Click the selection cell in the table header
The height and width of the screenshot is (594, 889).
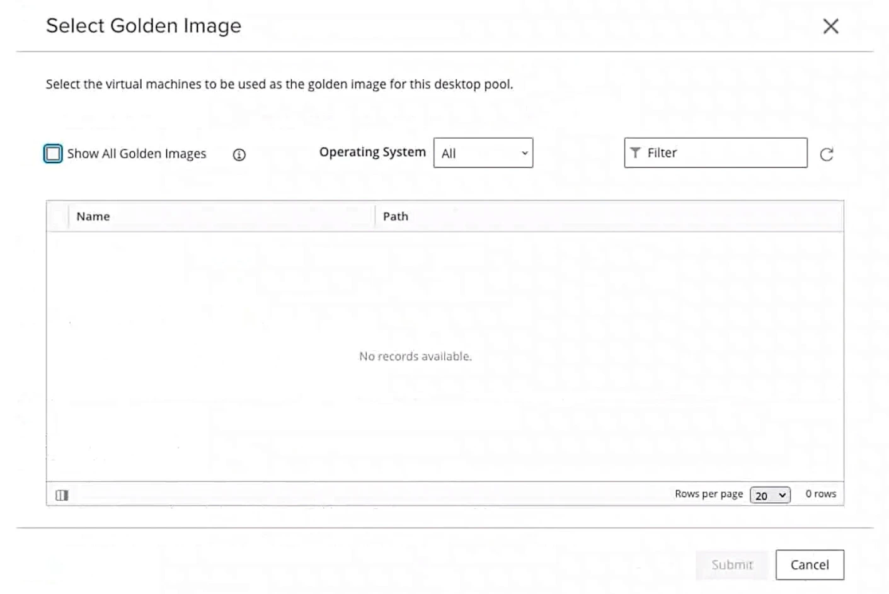pos(59,216)
